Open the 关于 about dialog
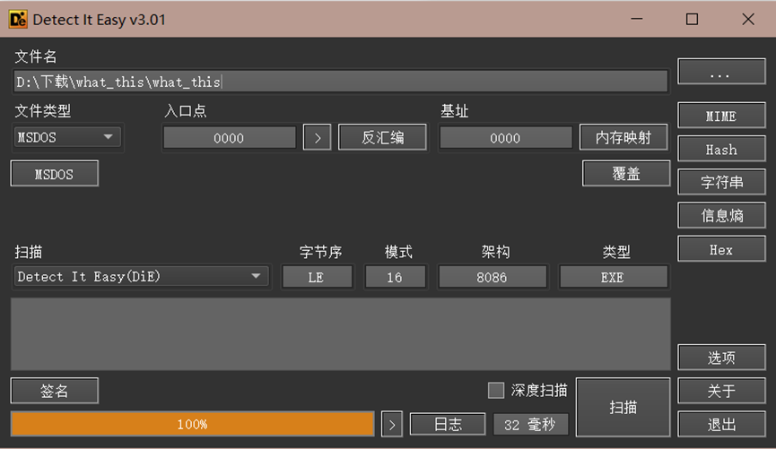This screenshot has width=776, height=449. [x=721, y=391]
